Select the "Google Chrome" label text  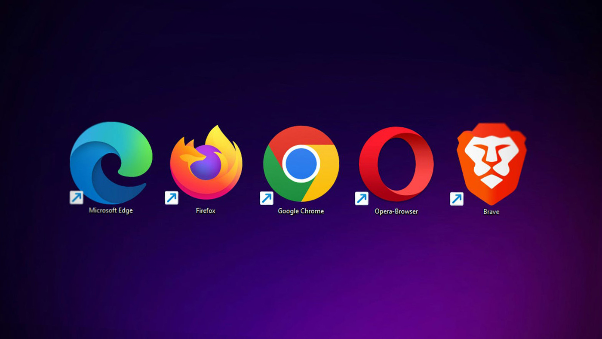[301, 211]
